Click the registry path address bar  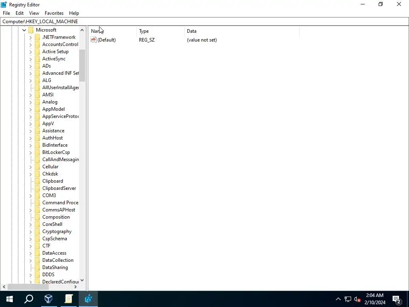204,22
